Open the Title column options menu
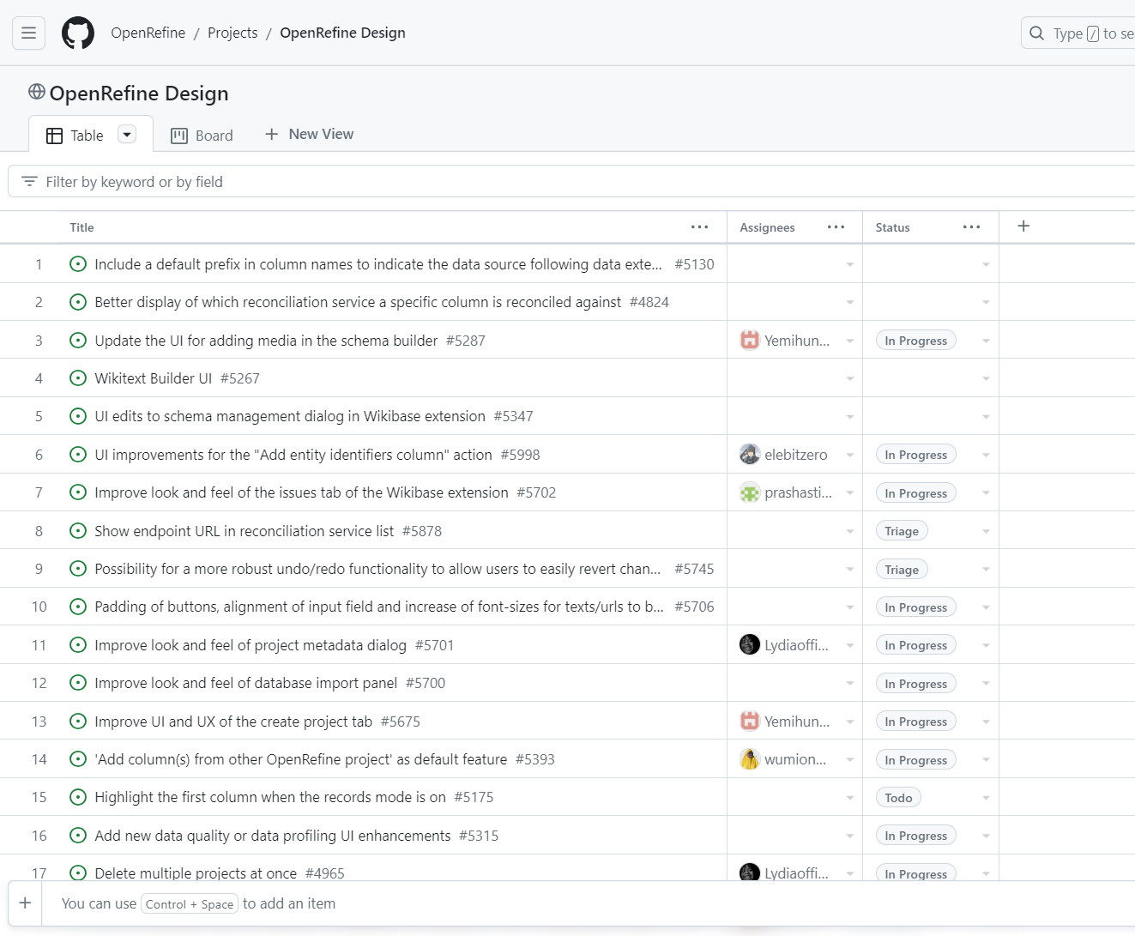This screenshot has height=936, width=1135. click(699, 226)
